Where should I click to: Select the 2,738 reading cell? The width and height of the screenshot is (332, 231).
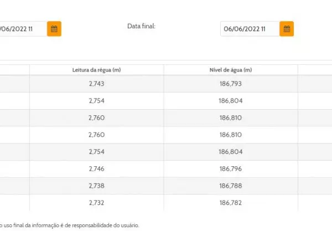coord(96,186)
